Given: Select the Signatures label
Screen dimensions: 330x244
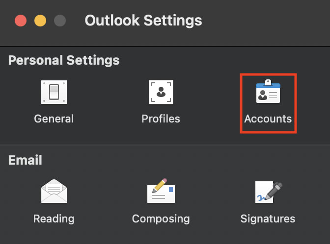Looking at the screenshot, I should (268, 219).
